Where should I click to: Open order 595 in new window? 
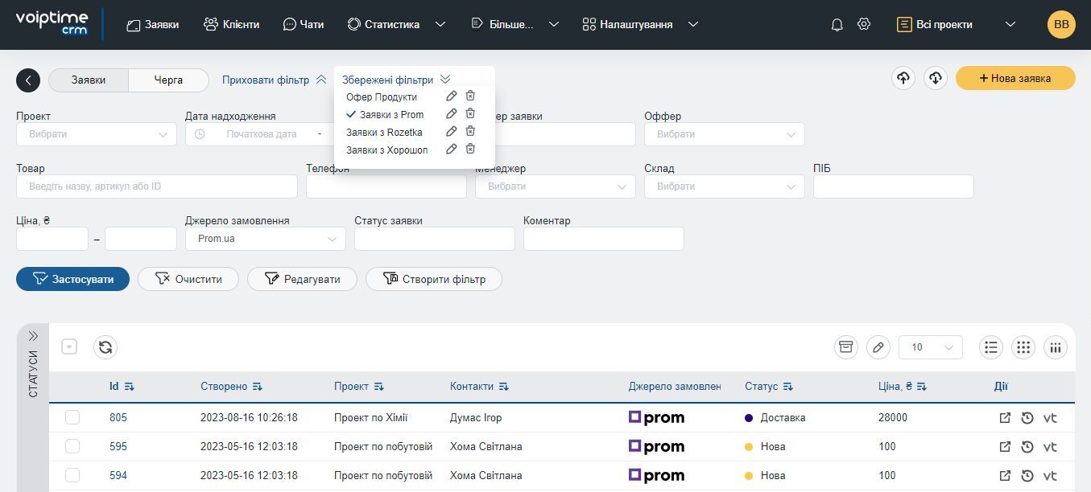[x=1005, y=447]
